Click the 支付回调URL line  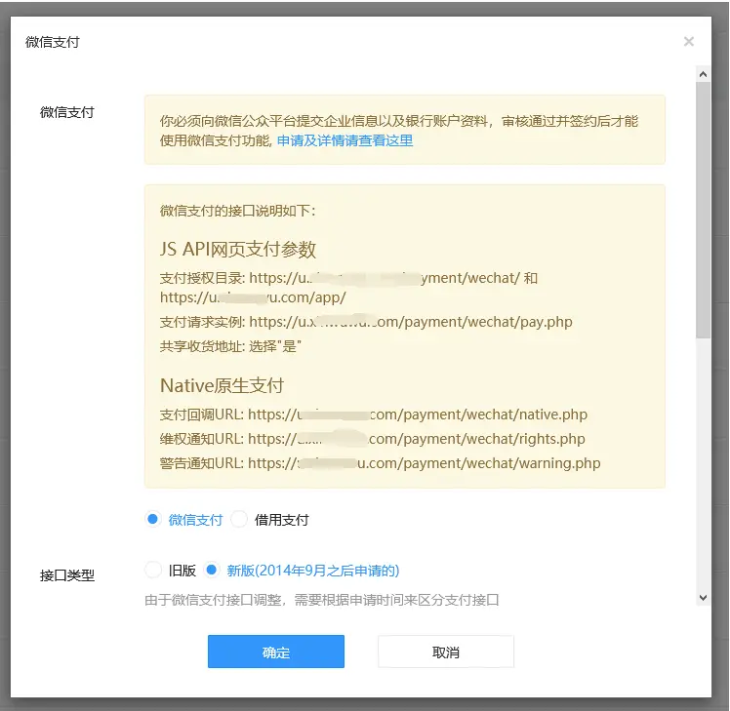point(374,415)
